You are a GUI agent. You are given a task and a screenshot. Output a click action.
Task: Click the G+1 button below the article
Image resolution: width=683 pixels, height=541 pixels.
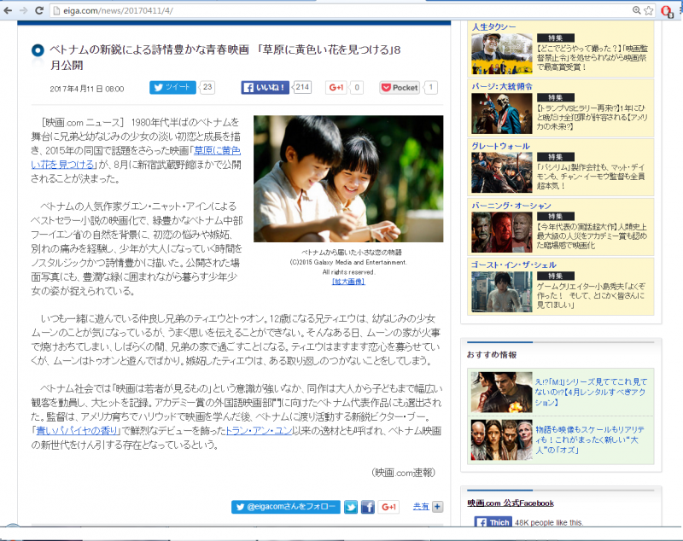(389, 507)
